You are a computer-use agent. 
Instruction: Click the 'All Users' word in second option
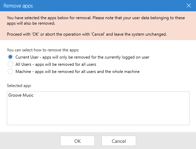coord(23,64)
